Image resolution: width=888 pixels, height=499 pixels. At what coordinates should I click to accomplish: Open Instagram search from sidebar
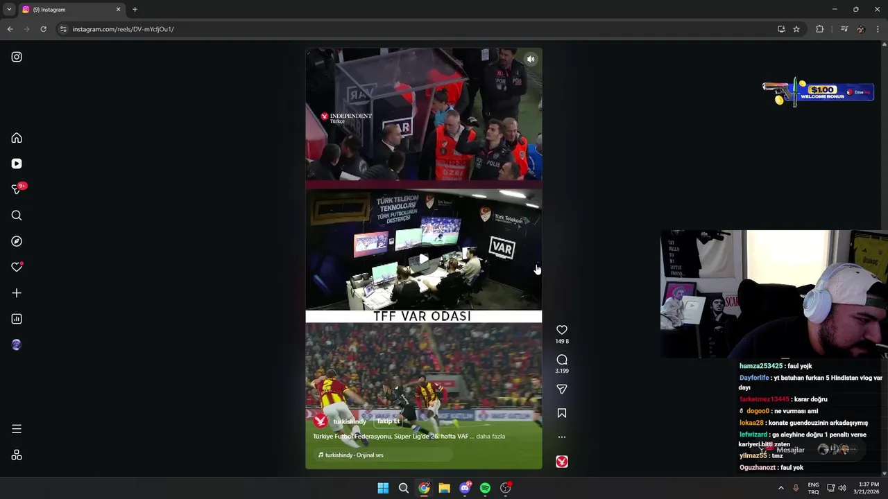click(x=17, y=216)
